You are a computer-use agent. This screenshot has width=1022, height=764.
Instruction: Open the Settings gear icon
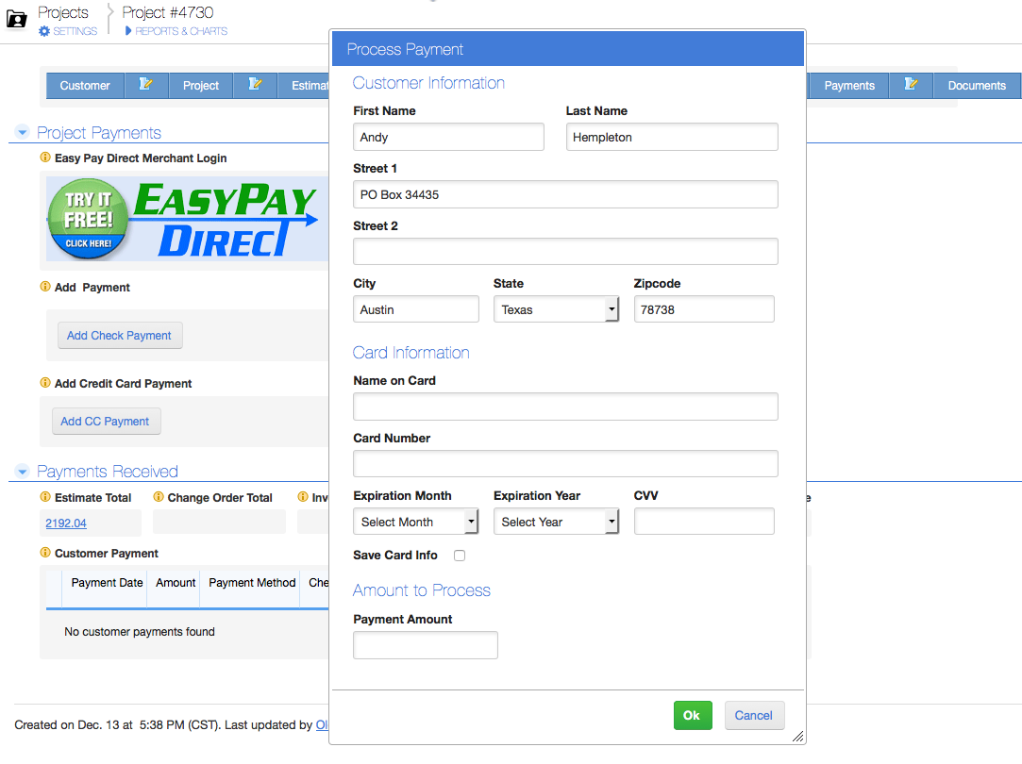[x=44, y=31]
